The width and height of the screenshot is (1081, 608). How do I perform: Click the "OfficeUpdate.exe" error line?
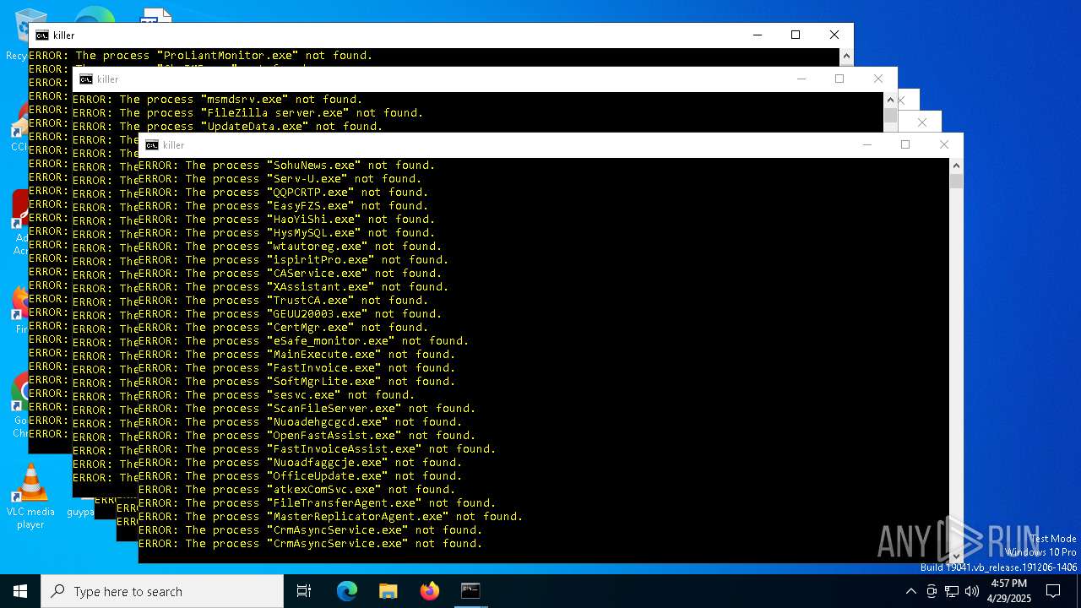301,476
